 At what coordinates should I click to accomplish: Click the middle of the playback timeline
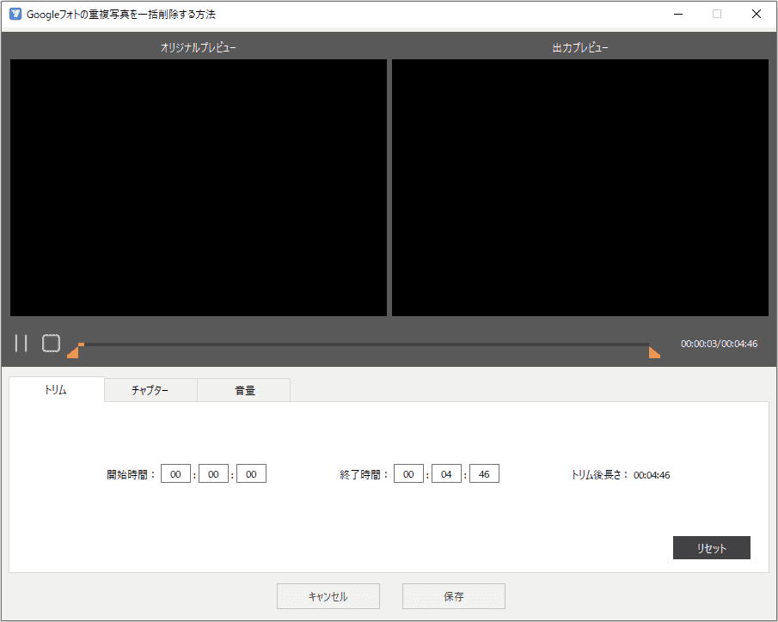[x=364, y=345]
